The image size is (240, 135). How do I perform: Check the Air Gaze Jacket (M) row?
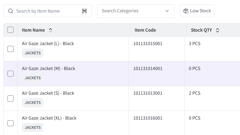click(x=11, y=74)
